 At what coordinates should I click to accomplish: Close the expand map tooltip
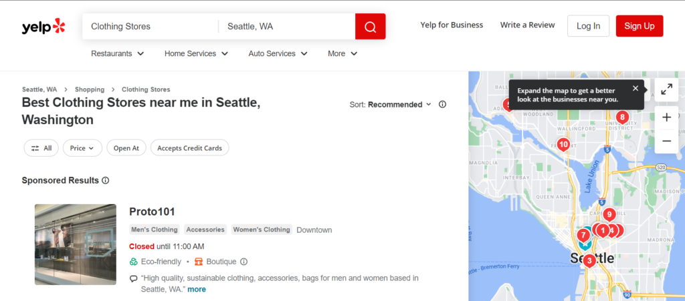(635, 88)
